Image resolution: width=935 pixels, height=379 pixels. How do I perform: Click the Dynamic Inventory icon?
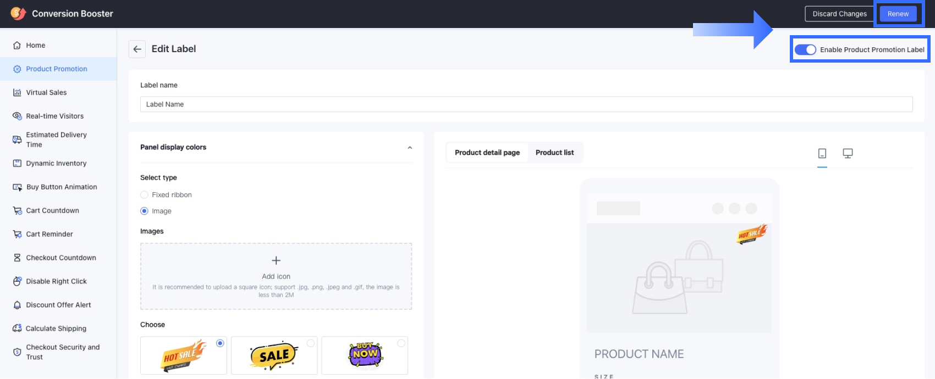tap(17, 163)
